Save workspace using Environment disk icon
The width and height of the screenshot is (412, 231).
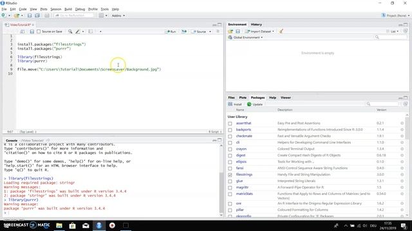coord(238,31)
